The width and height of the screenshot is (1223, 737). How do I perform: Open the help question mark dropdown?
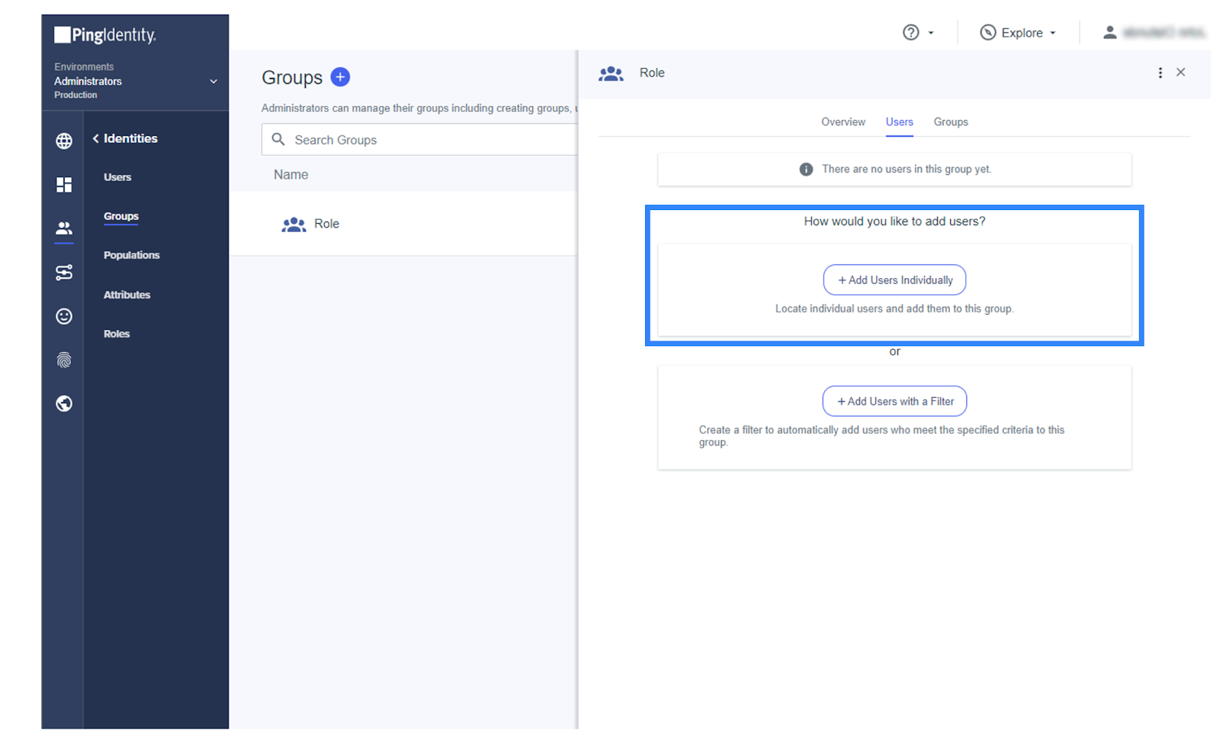(x=918, y=33)
